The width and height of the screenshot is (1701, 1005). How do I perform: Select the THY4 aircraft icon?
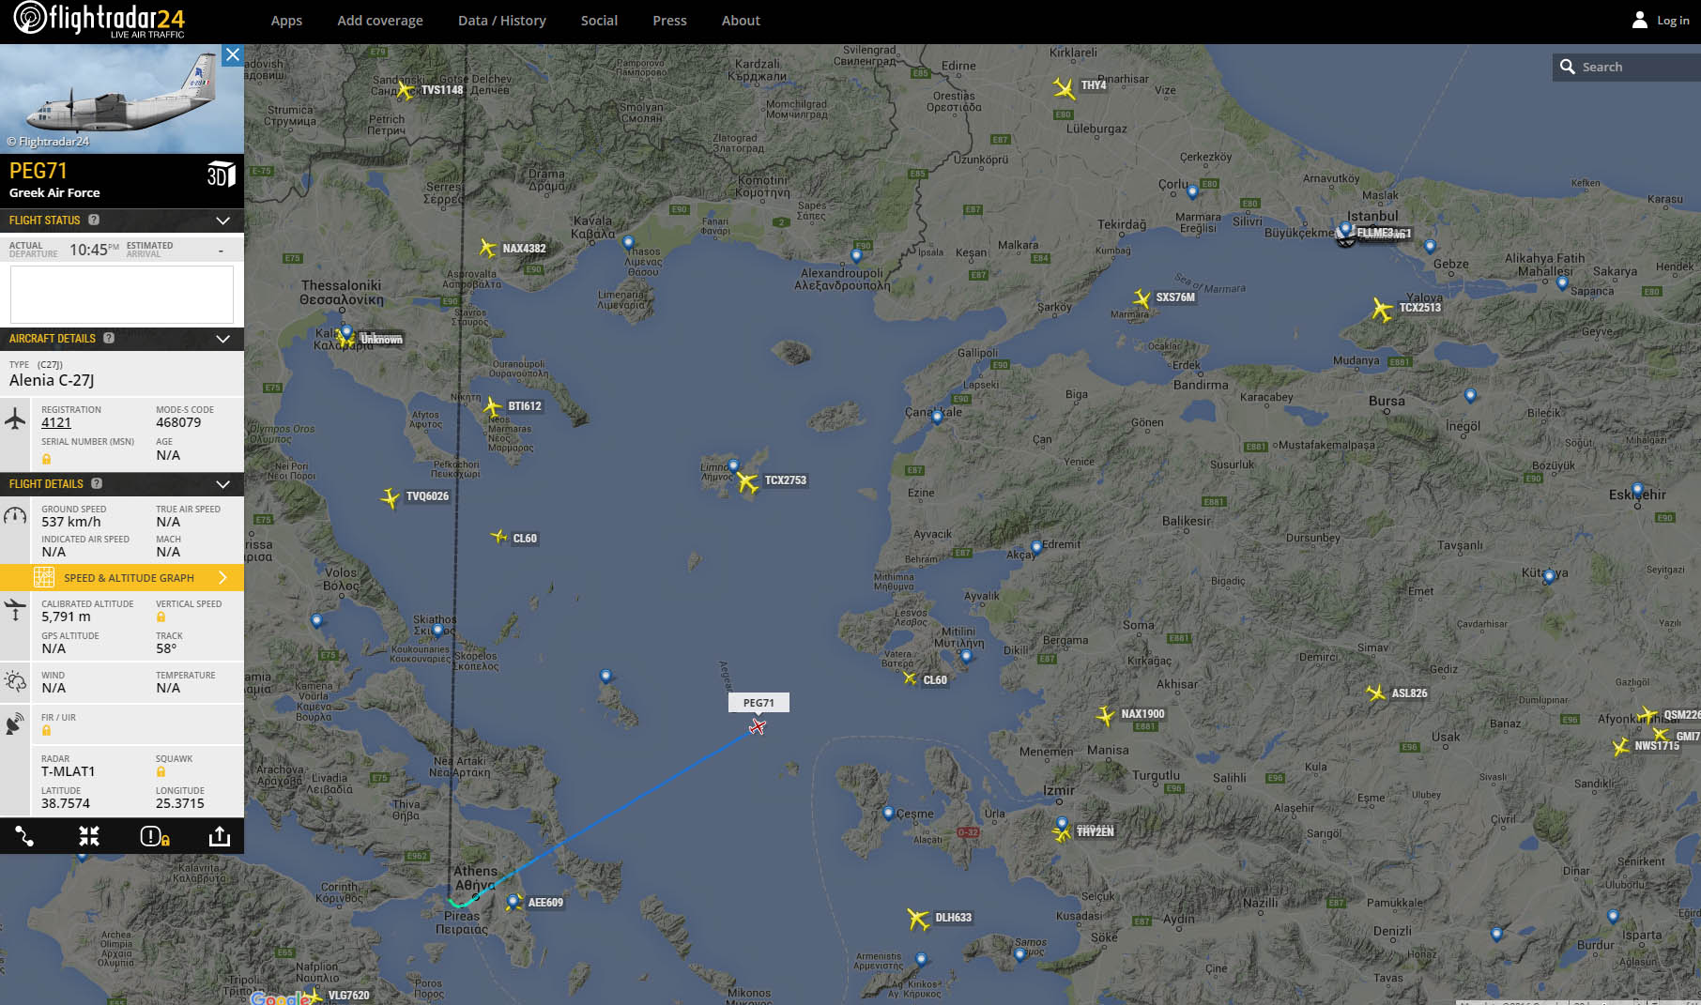click(1064, 88)
